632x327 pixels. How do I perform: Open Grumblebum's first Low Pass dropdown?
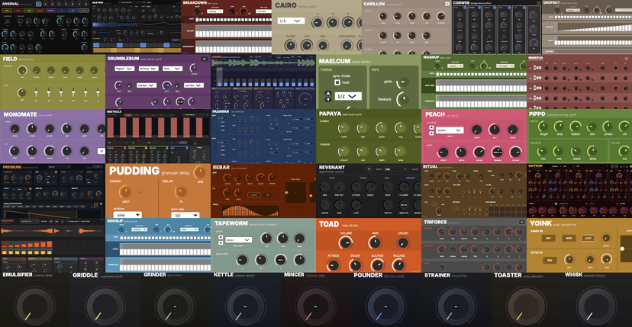(147, 85)
